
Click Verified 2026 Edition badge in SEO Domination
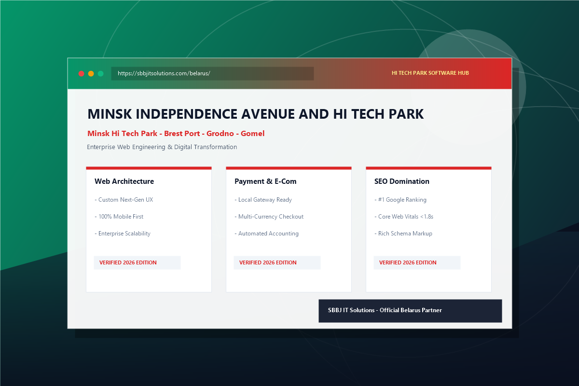(x=417, y=262)
